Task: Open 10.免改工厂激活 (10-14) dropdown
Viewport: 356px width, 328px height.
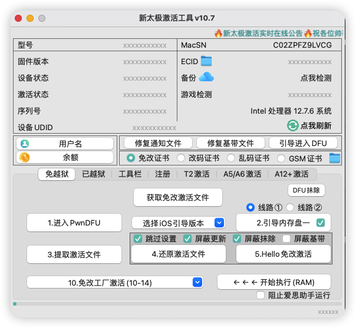Action: (x=115, y=283)
